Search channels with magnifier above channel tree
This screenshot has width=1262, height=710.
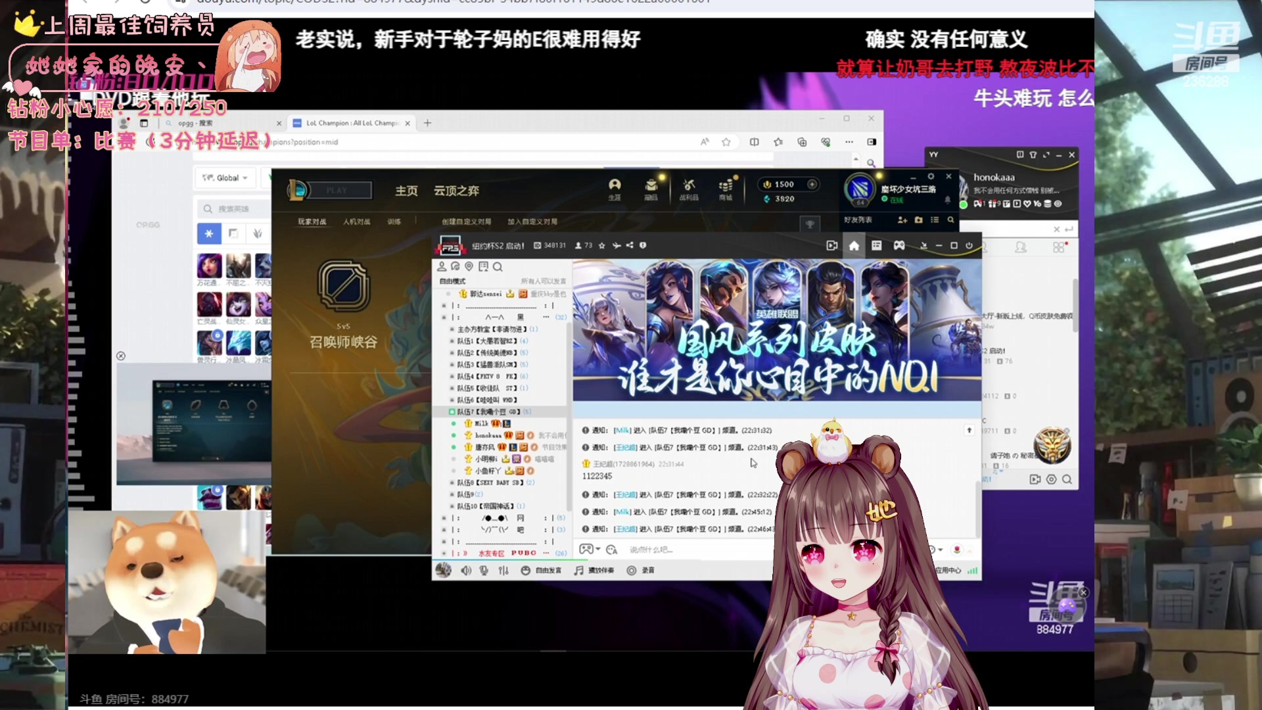pyautogui.click(x=498, y=266)
